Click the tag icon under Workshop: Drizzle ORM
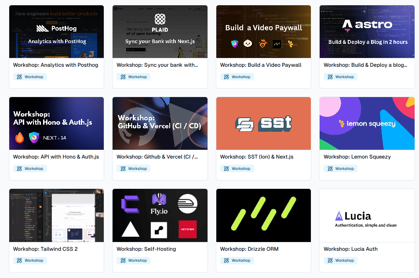Image resolution: width=419 pixels, height=278 pixels. pyautogui.click(x=226, y=260)
